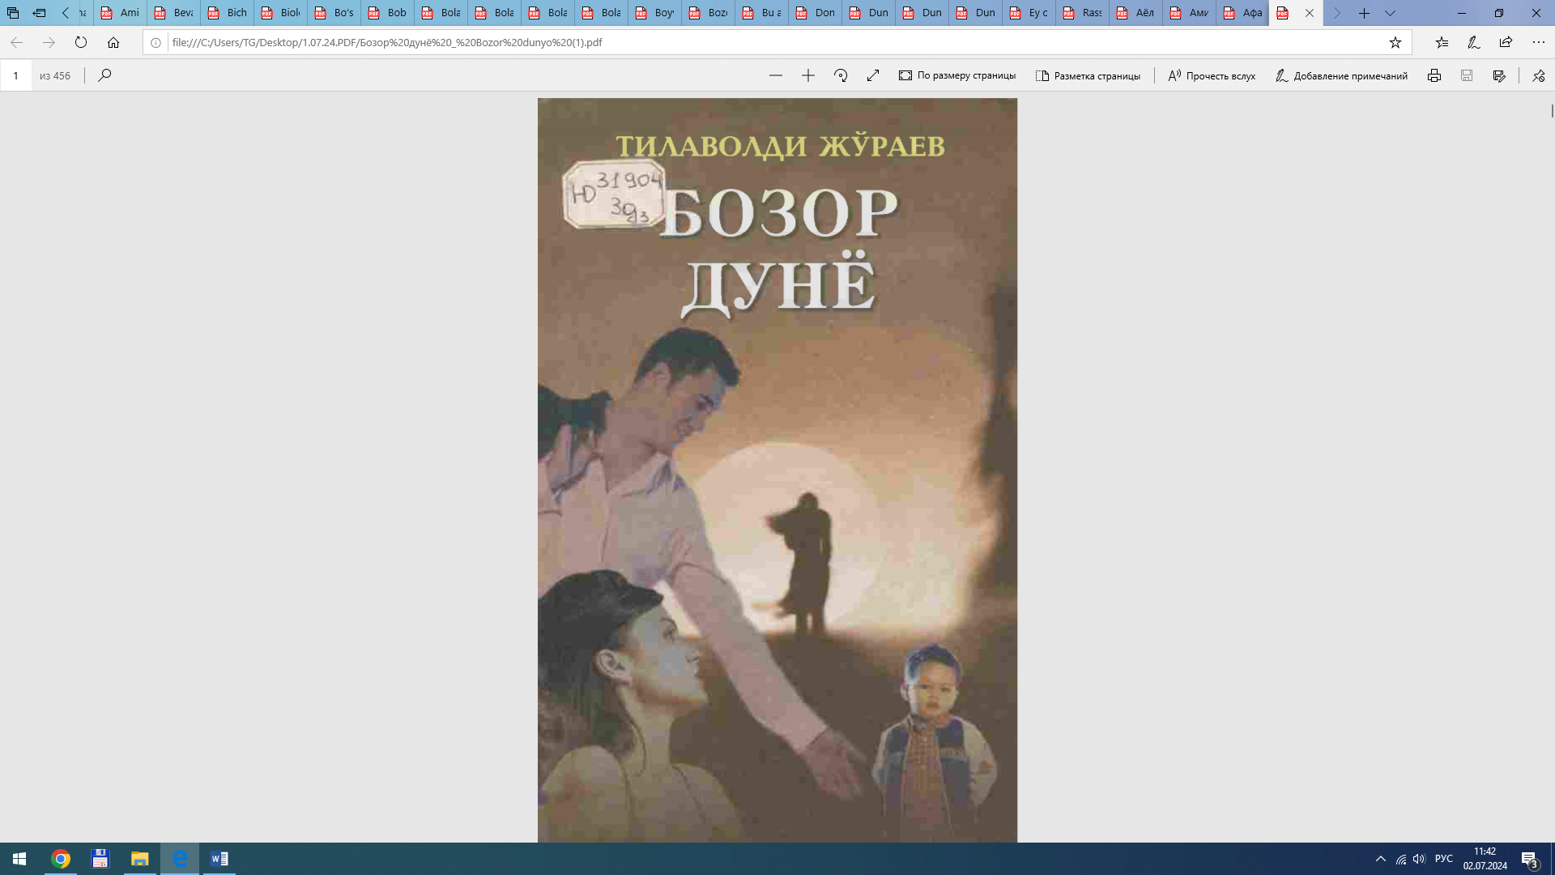Add page to favorites with the star
The width and height of the screenshot is (1555, 875).
(1395, 42)
